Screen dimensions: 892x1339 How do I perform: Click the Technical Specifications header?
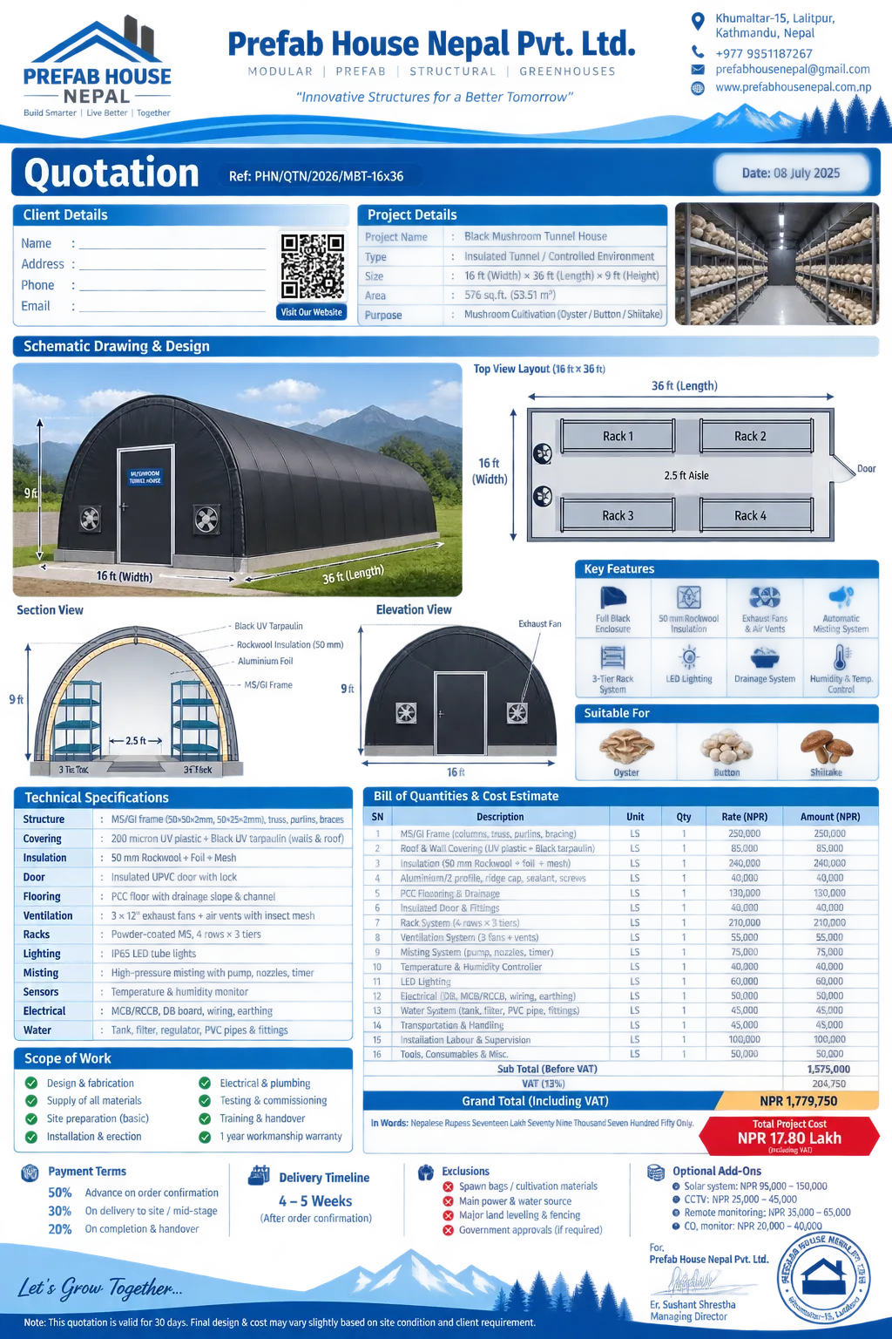(x=183, y=798)
